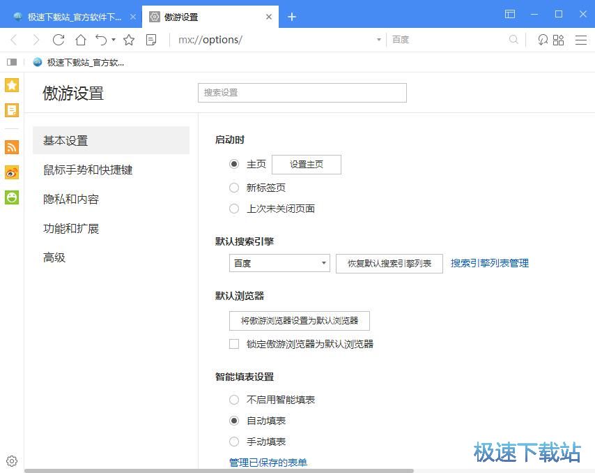Open 极速下载站 bookmark in bookmarks bar
This screenshot has height=473, width=595.
pyautogui.click(x=79, y=62)
